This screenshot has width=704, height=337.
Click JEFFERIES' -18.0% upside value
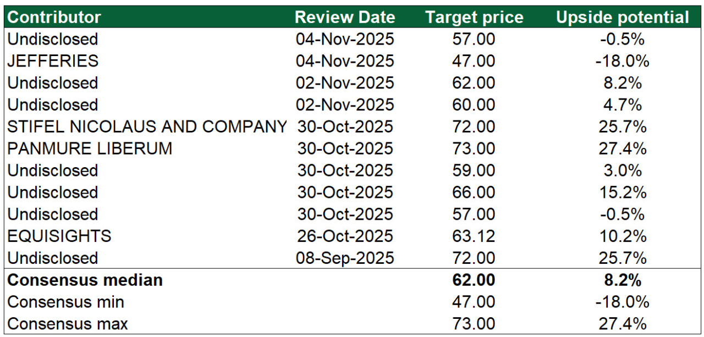click(622, 61)
